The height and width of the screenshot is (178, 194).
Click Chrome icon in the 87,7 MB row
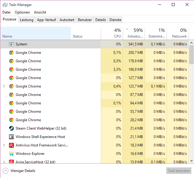pos(11,95)
